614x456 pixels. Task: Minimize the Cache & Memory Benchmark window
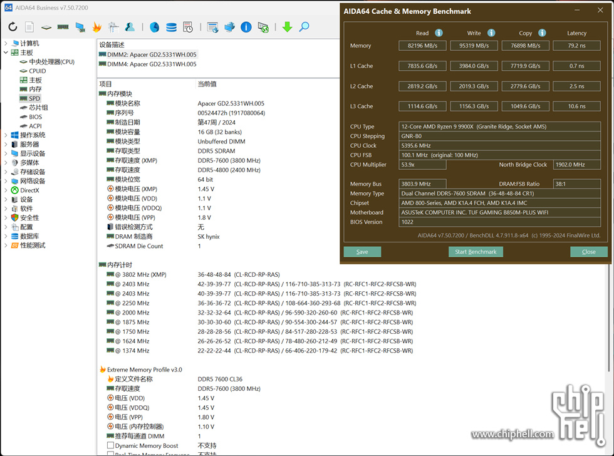577,11
